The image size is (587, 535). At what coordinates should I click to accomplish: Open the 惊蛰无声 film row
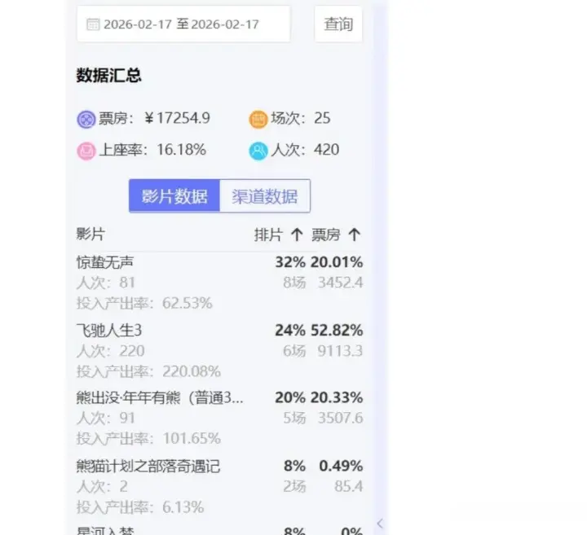point(105,262)
